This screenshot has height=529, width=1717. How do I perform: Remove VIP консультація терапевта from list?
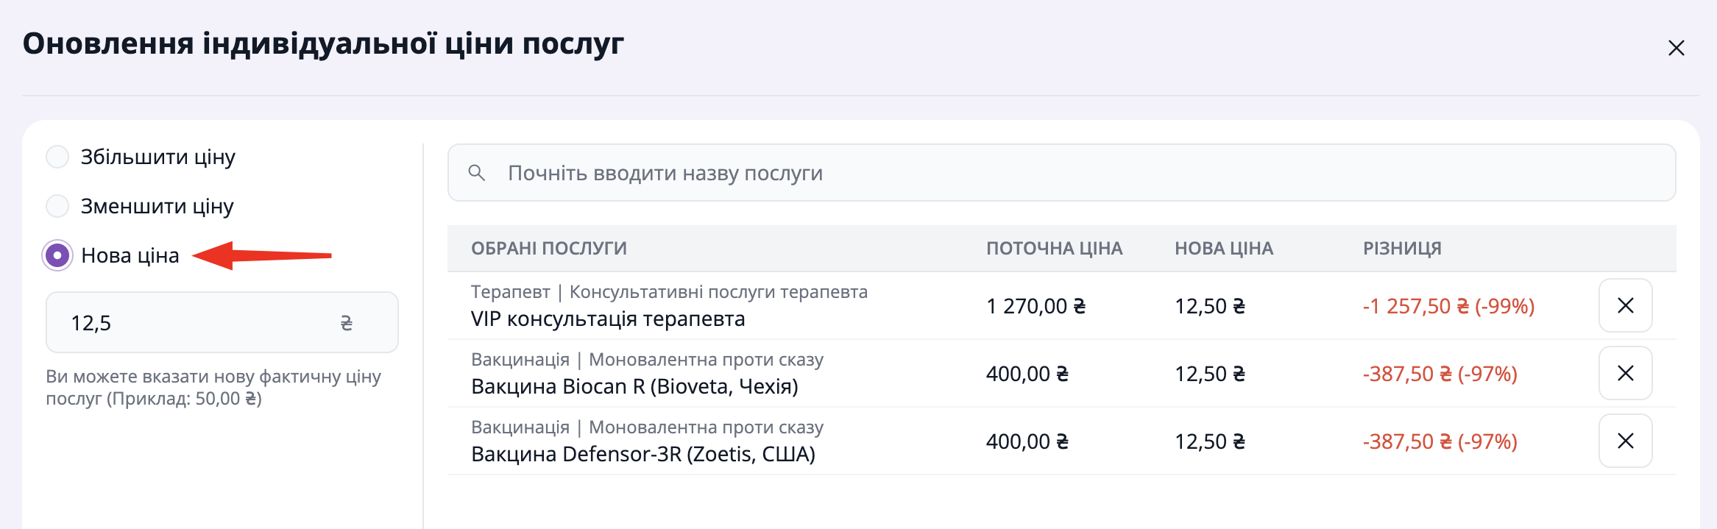point(1625,305)
